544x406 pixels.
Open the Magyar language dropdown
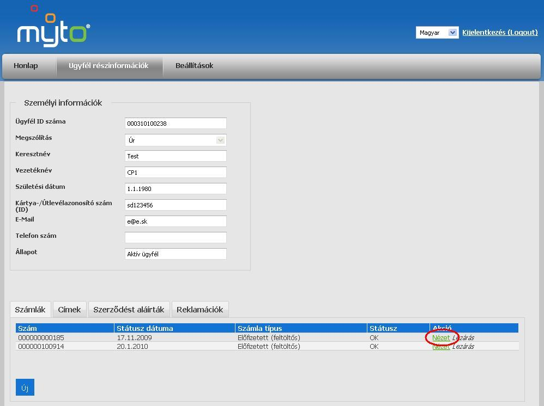click(437, 33)
